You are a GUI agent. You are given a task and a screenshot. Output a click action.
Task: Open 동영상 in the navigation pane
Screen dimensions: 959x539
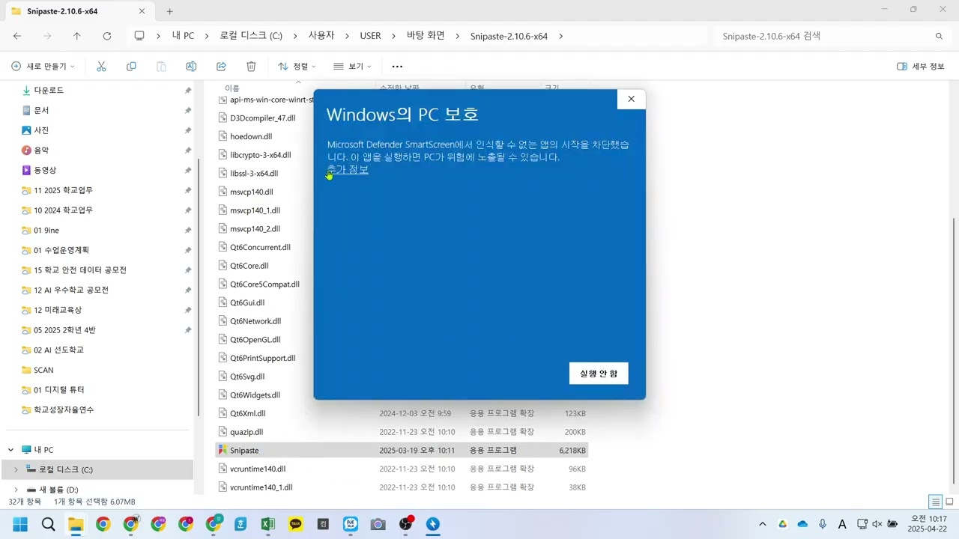(x=45, y=171)
